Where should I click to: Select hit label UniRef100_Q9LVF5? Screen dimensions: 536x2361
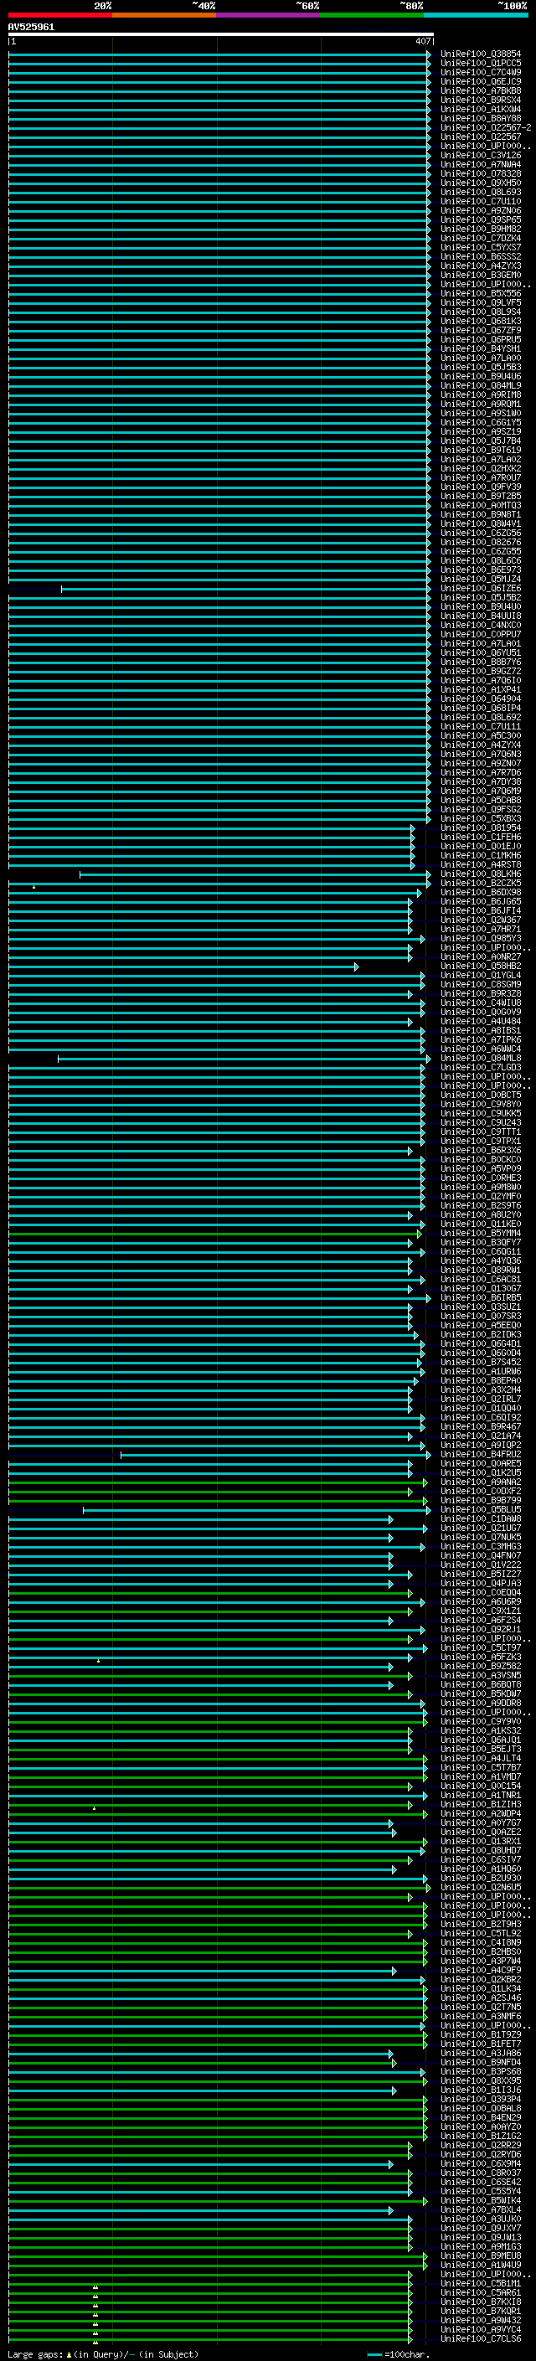(x=480, y=302)
